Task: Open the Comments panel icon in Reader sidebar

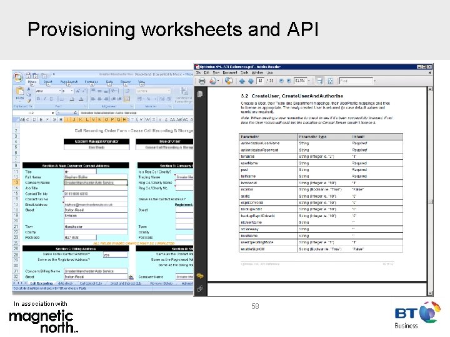Action: coord(200,276)
